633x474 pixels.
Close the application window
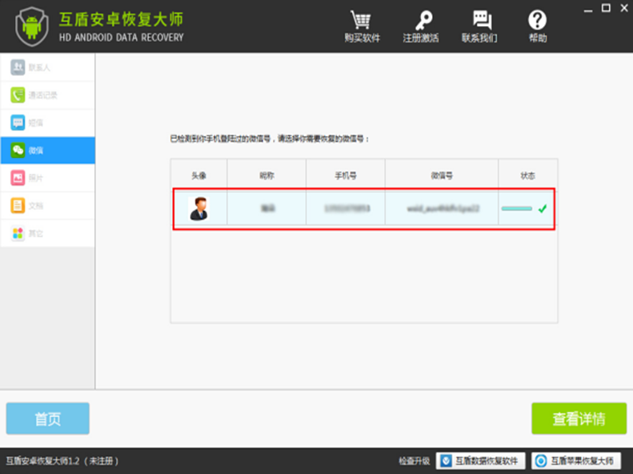624,8
